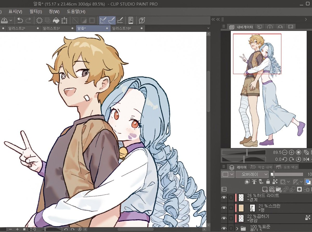Screen dimensions: 312x232
Task: Open CLIP STUDIO support help icon
Action: click(142, 20)
